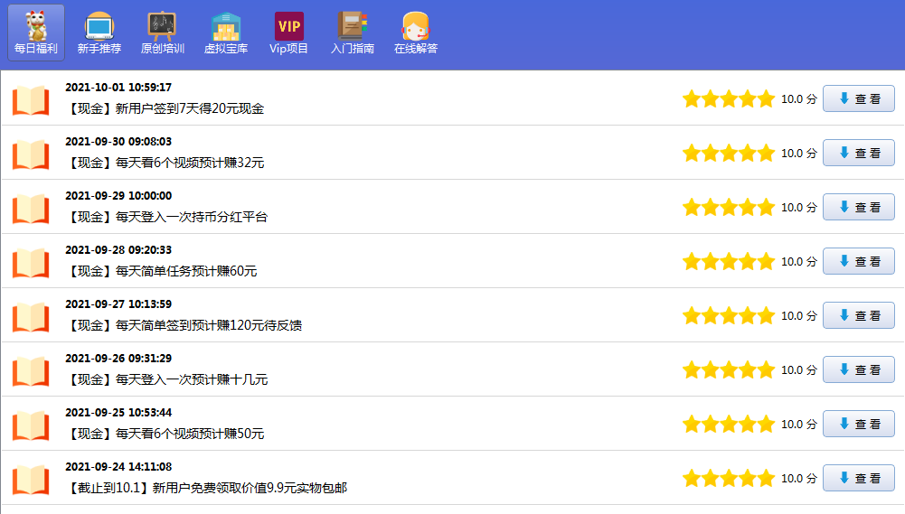Click 查看 for 每天简单任务预计赚60元
Image resolution: width=905 pixels, height=514 pixels.
click(858, 261)
